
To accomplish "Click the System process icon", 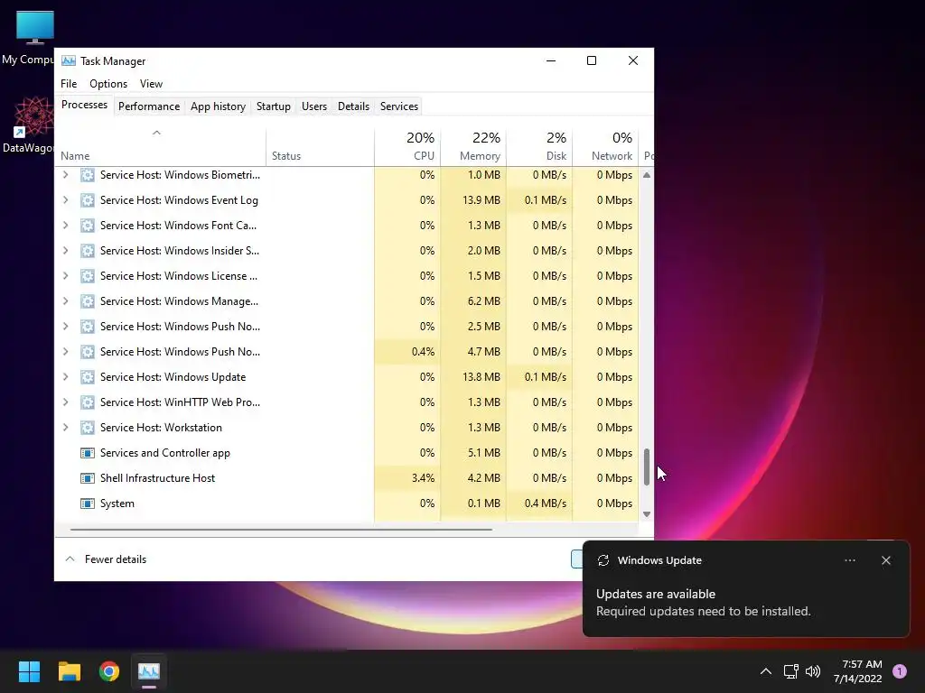I will 88,504.
